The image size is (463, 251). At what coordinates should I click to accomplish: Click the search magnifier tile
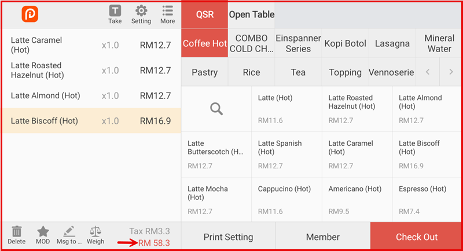[x=216, y=109]
